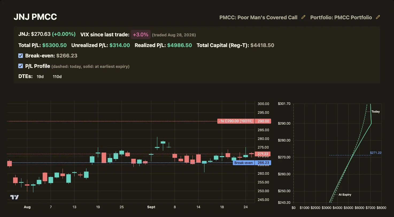Select the 19d DTE option

click(x=40, y=77)
